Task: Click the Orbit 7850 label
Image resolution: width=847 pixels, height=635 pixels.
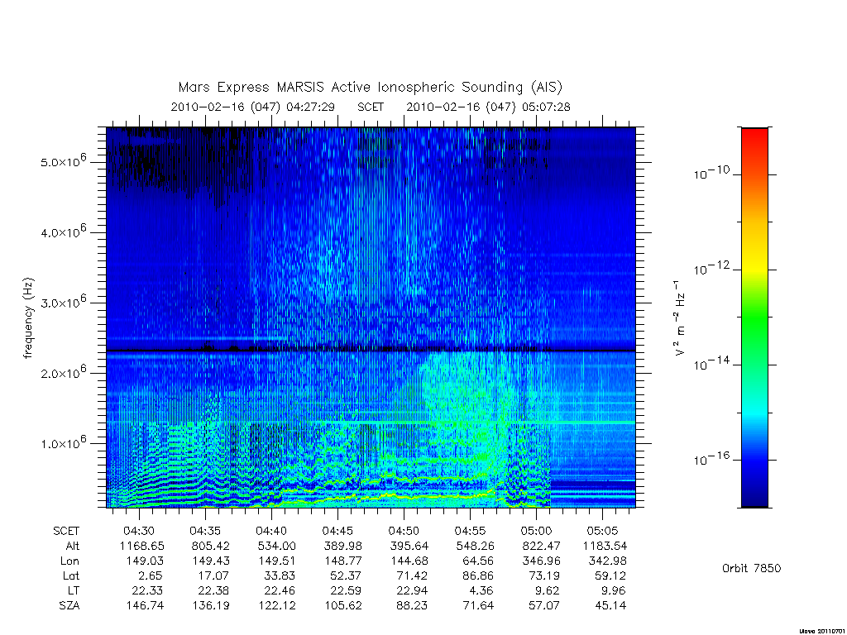Action: coord(751,568)
